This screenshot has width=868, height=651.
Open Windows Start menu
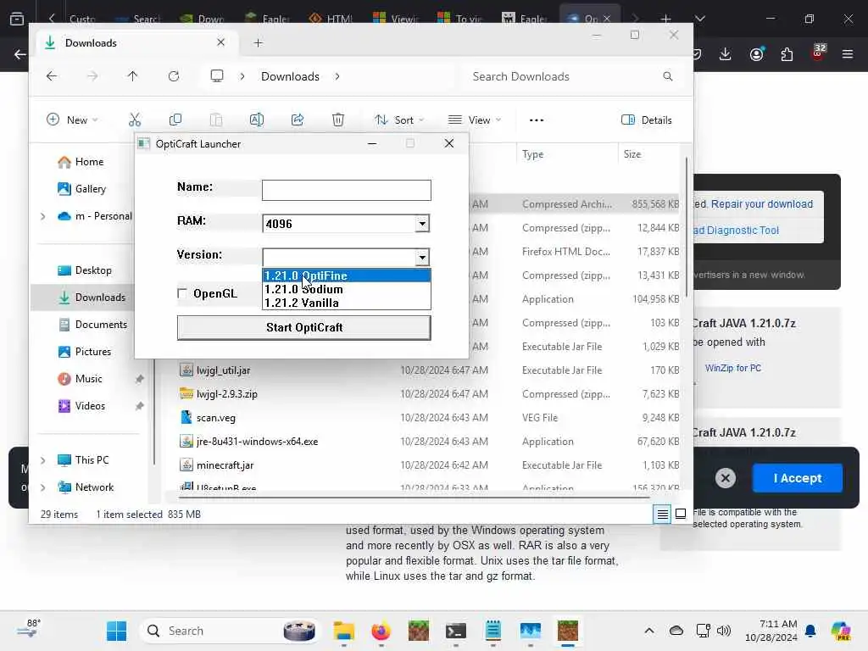[116, 631]
